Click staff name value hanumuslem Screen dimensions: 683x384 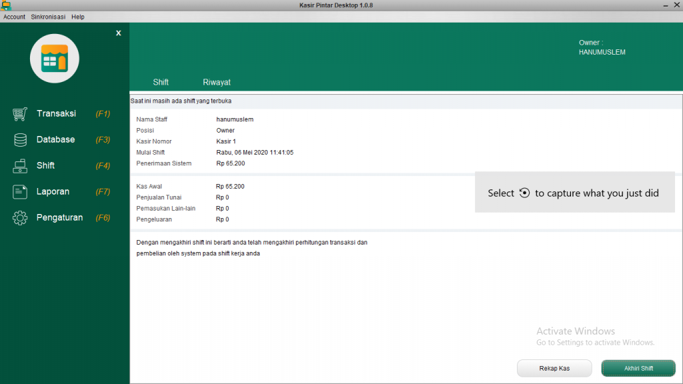coord(235,119)
